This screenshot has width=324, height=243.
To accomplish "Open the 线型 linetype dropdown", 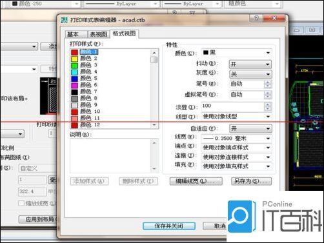I will 236,117.
